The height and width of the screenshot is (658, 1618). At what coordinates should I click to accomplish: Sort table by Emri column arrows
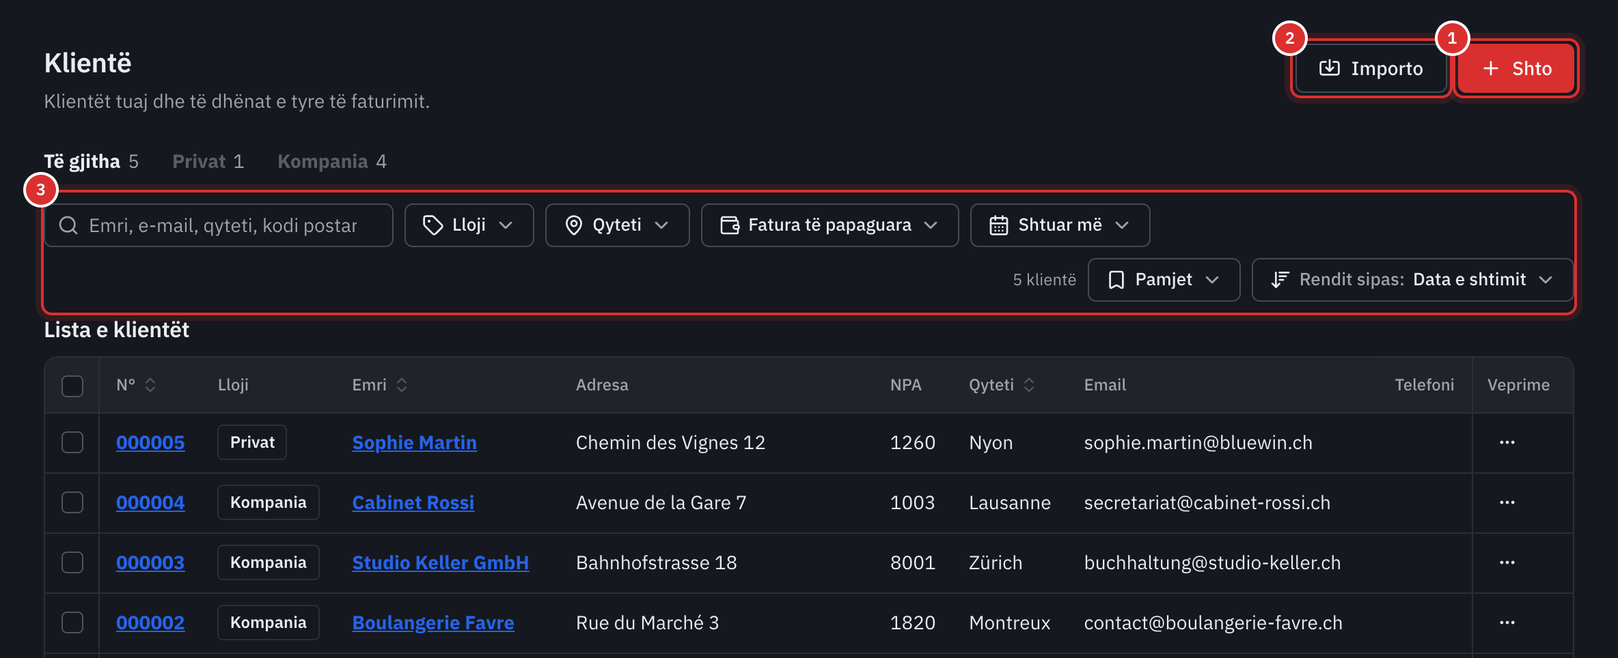402,385
